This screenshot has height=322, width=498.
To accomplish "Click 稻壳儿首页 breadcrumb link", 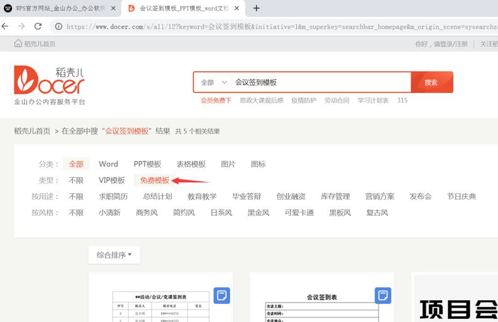I will click(32, 131).
